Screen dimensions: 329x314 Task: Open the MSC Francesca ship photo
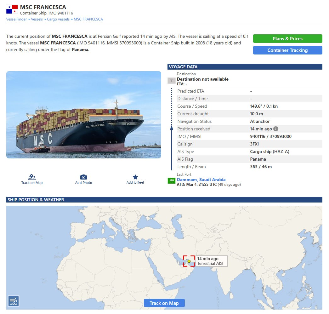click(x=84, y=115)
